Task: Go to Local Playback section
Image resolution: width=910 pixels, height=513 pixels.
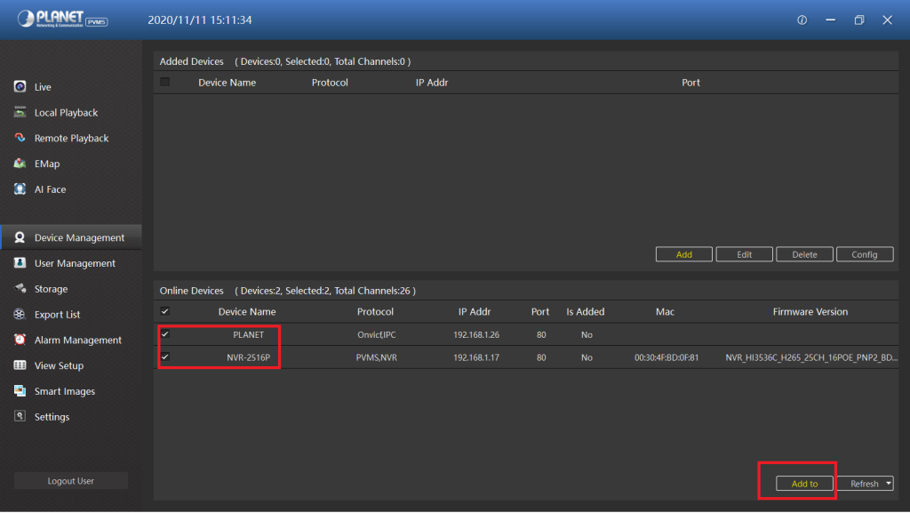Action: click(x=66, y=113)
